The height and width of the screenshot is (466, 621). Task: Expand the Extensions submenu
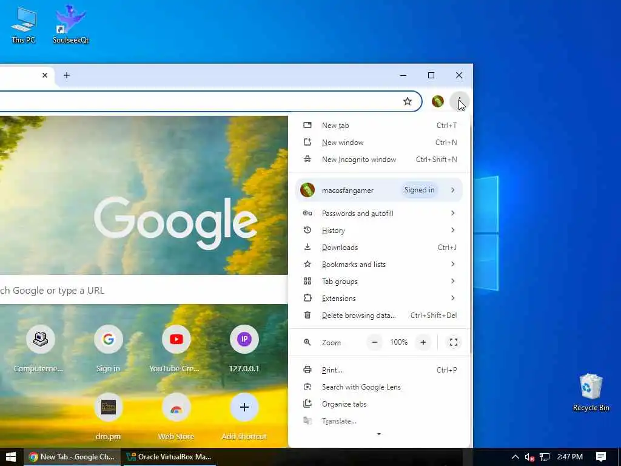click(x=380, y=299)
